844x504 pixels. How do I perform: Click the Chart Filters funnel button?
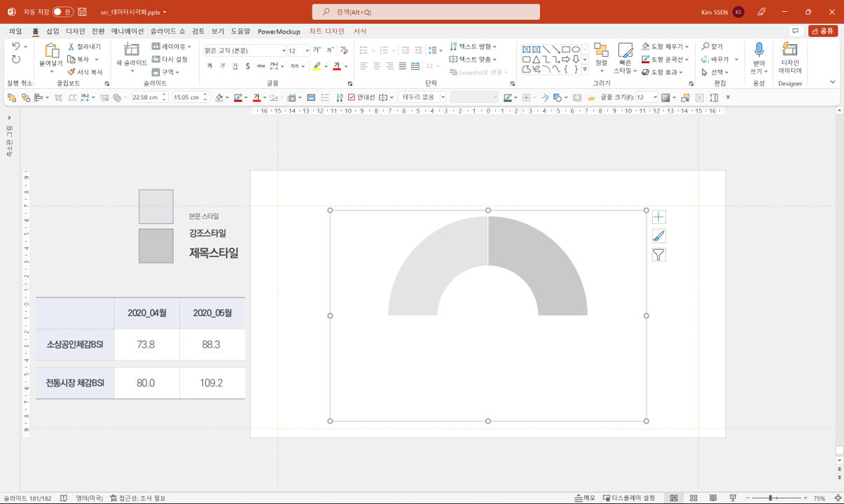658,255
